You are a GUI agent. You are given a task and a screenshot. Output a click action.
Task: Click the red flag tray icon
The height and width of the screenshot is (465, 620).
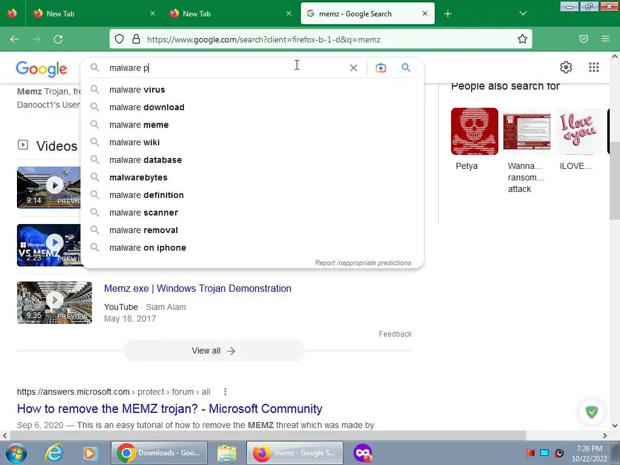(530, 453)
